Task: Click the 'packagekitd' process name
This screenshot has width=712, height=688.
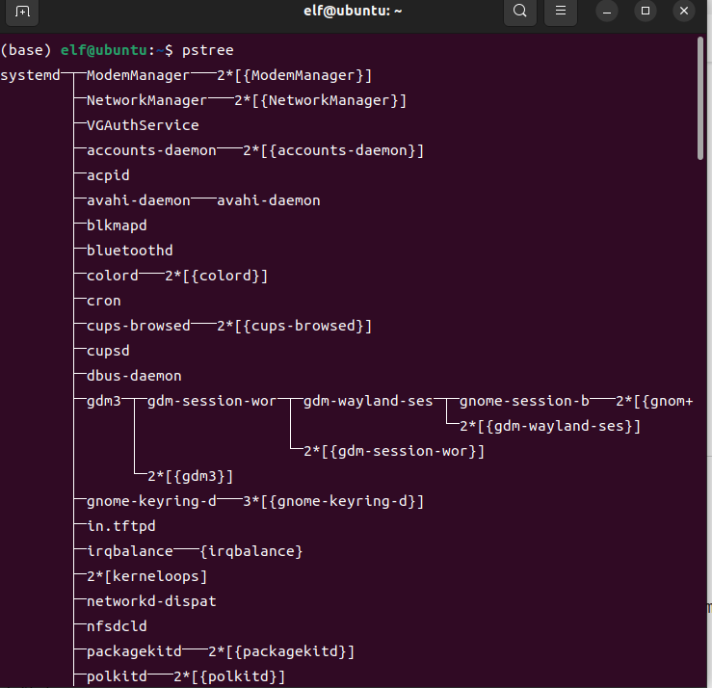Action: coord(134,651)
